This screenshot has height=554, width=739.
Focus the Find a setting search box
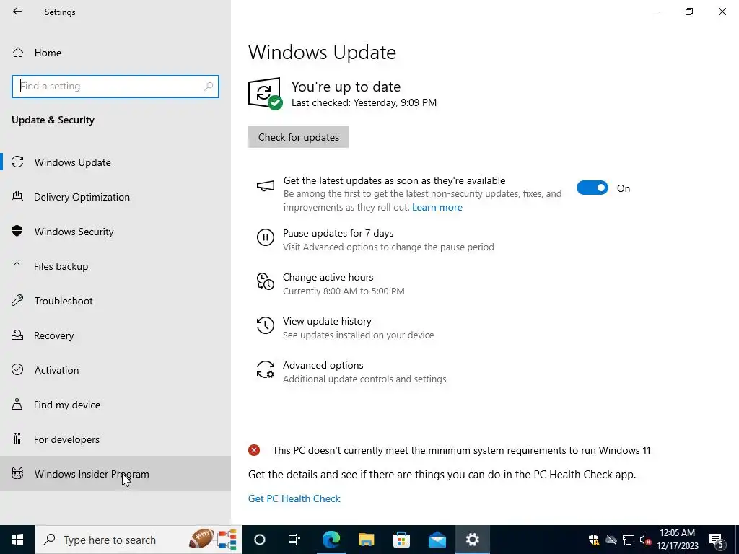115,87
